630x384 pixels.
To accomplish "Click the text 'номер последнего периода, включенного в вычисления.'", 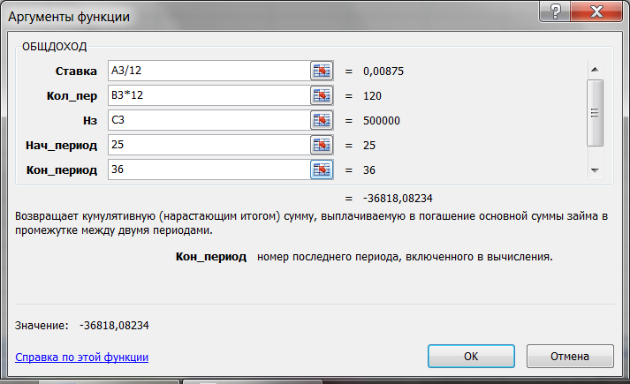I will click(x=405, y=257).
